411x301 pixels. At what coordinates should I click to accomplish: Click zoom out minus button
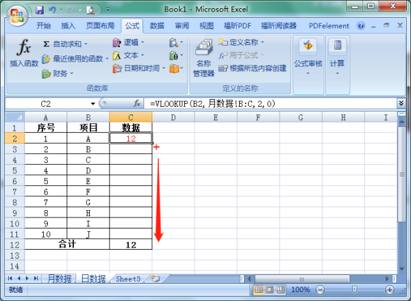pyautogui.click(x=320, y=290)
